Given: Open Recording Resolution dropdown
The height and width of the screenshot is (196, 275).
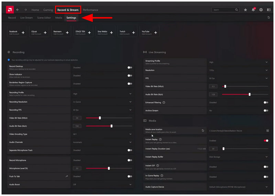Looking at the screenshot, I should (102, 102).
